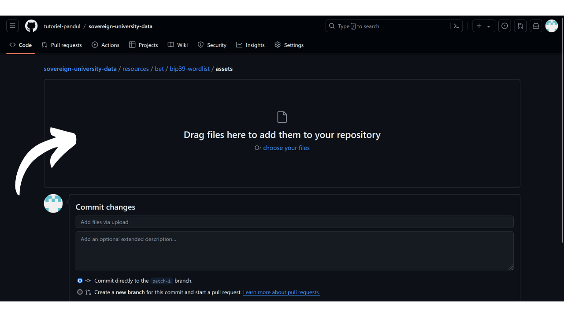Viewport: 564px width, 317px height.
Task: Navigate to bip39-wordlist breadcrumb folder
Action: [189, 69]
